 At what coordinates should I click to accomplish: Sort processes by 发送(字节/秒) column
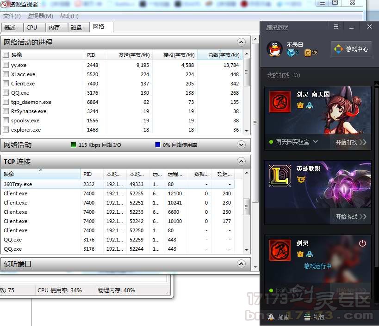pos(130,55)
